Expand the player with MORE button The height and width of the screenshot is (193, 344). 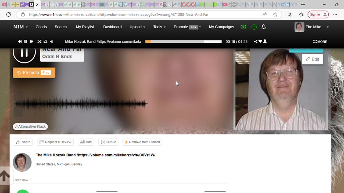[320, 42]
